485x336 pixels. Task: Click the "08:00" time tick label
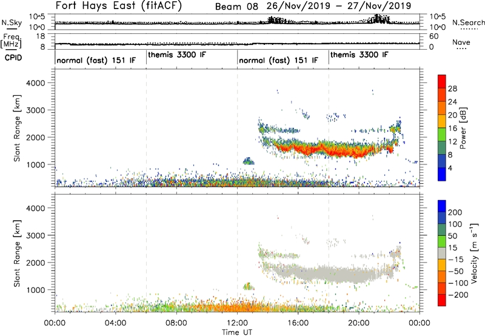[176, 323]
